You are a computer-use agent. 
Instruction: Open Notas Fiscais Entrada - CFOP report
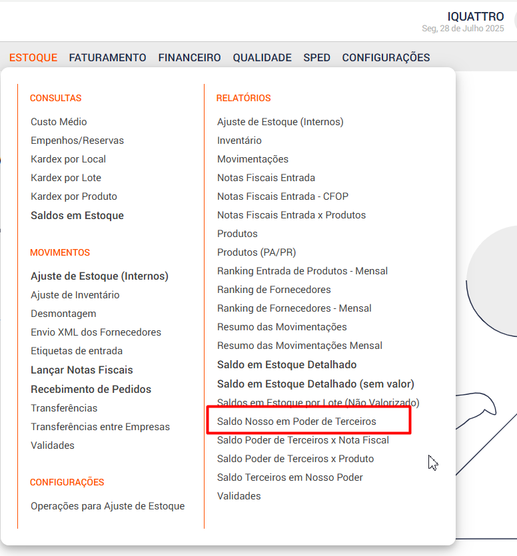click(x=282, y=196)
